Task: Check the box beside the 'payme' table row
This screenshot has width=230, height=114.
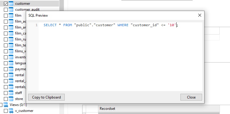Action: click(6, 69)
